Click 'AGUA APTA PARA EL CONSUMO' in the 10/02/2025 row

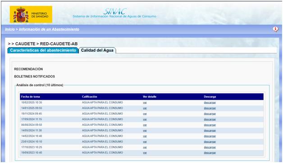click(x=102, y=102)
